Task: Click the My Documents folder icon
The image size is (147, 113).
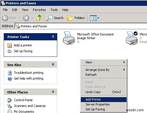Action: pyautogui.click(x=10, y=111)
